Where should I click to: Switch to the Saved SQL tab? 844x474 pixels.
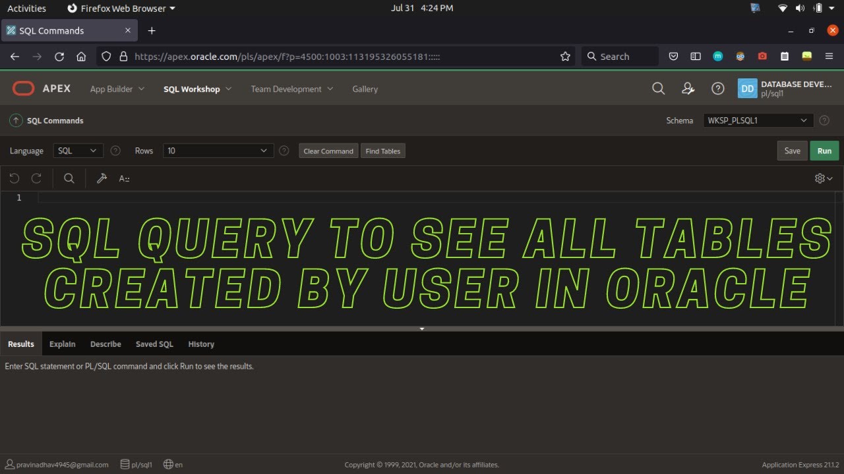(x=154, y=344)
